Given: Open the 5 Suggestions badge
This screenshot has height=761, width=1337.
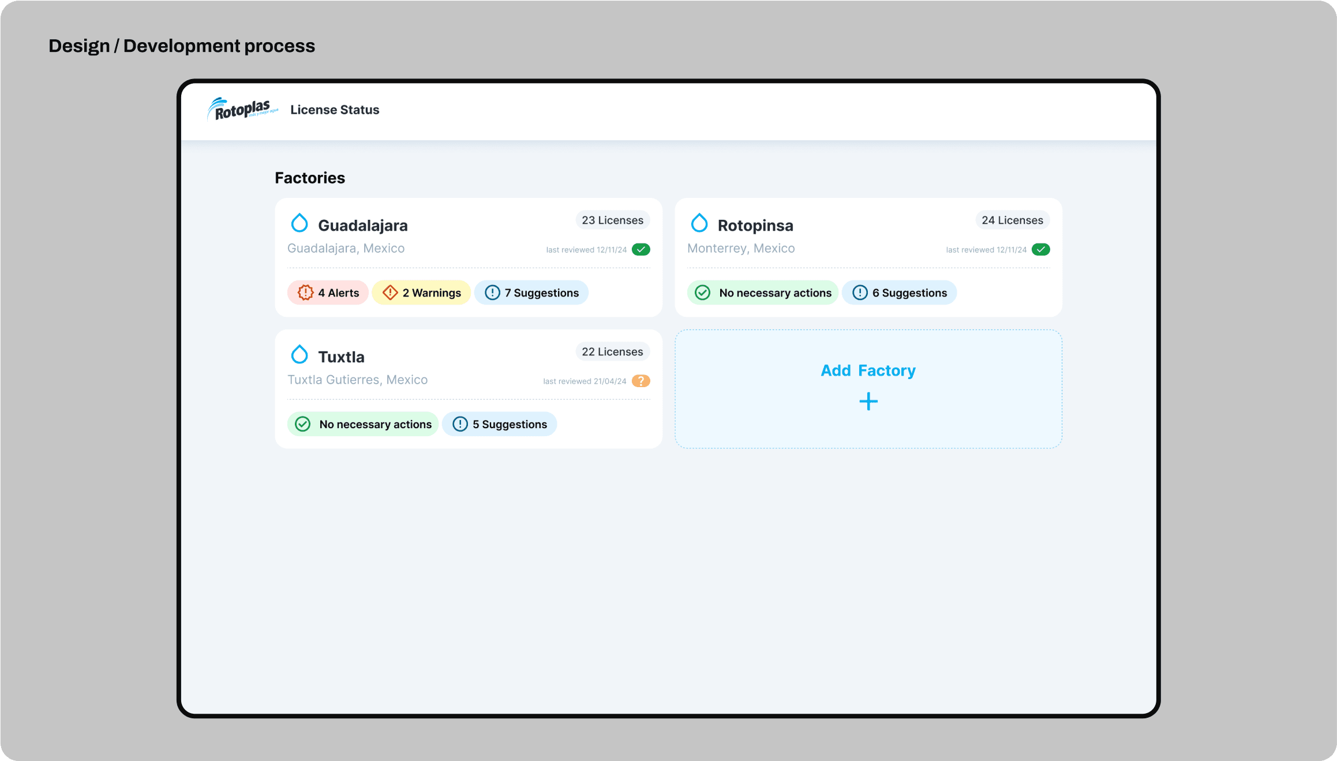Looking at the screenshot, I should coord(499,424).
